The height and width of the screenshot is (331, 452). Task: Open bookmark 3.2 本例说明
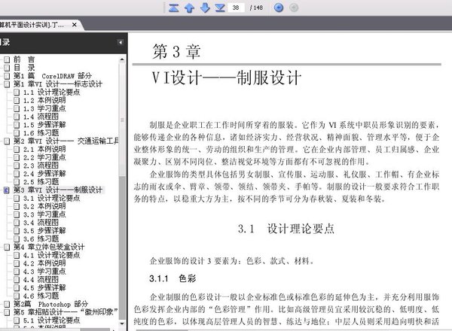44,206
